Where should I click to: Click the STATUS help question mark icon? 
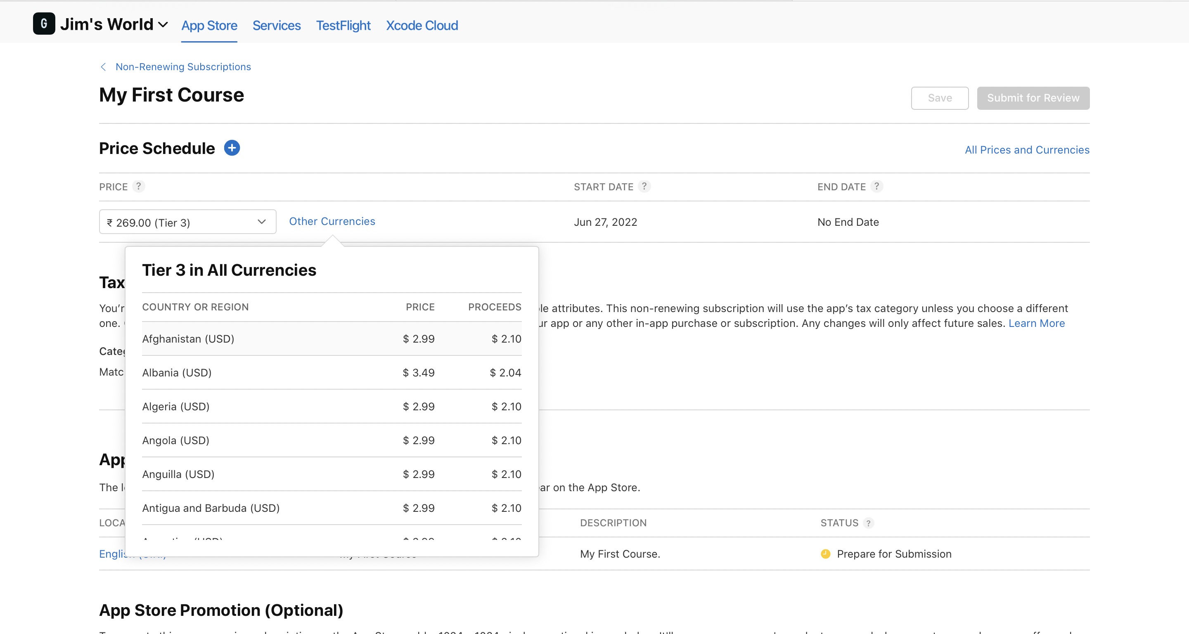(868, 523)
